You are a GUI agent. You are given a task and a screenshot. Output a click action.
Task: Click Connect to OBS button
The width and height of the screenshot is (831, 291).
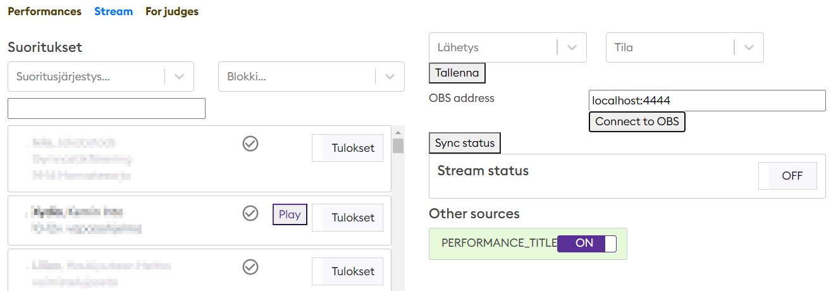637,121
